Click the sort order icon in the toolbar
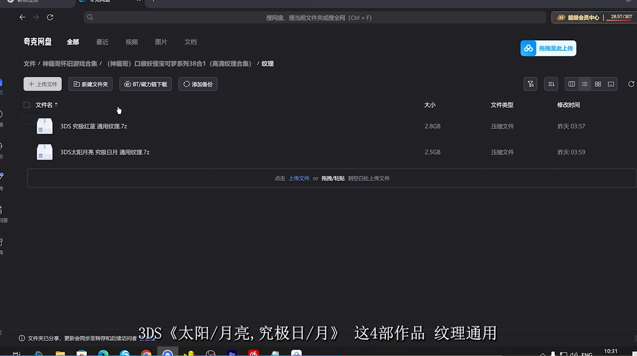 point(550,84)
